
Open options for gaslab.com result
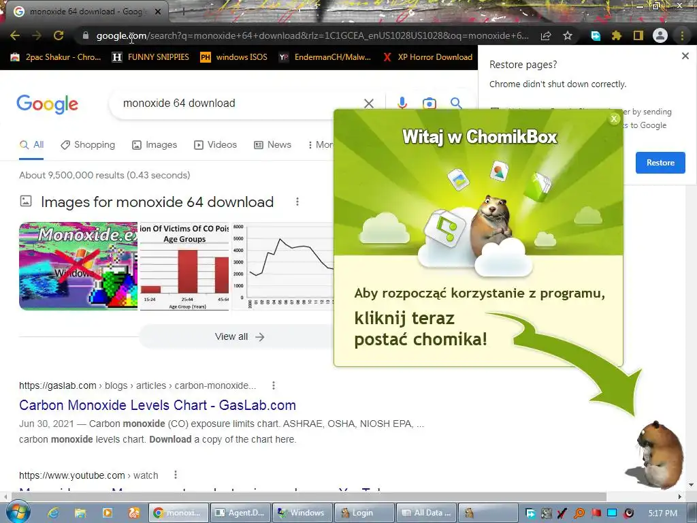pos(274,385)
